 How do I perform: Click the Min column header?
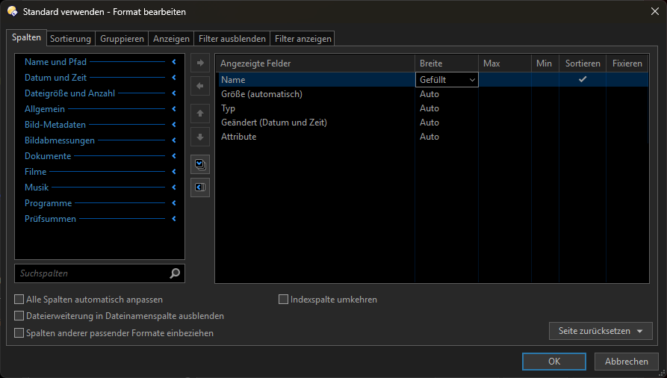pos(545,63)
